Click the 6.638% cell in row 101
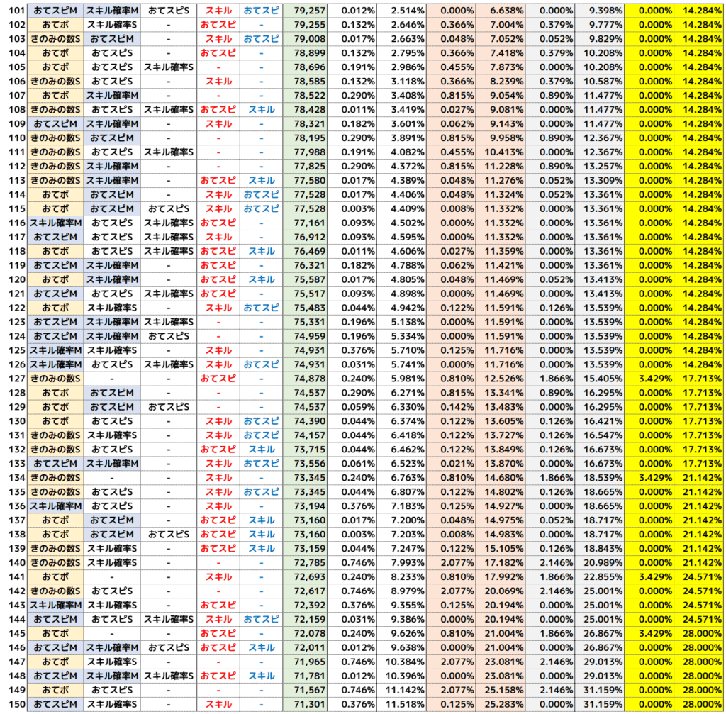The image size is (726, 714). tap(500, 11)
